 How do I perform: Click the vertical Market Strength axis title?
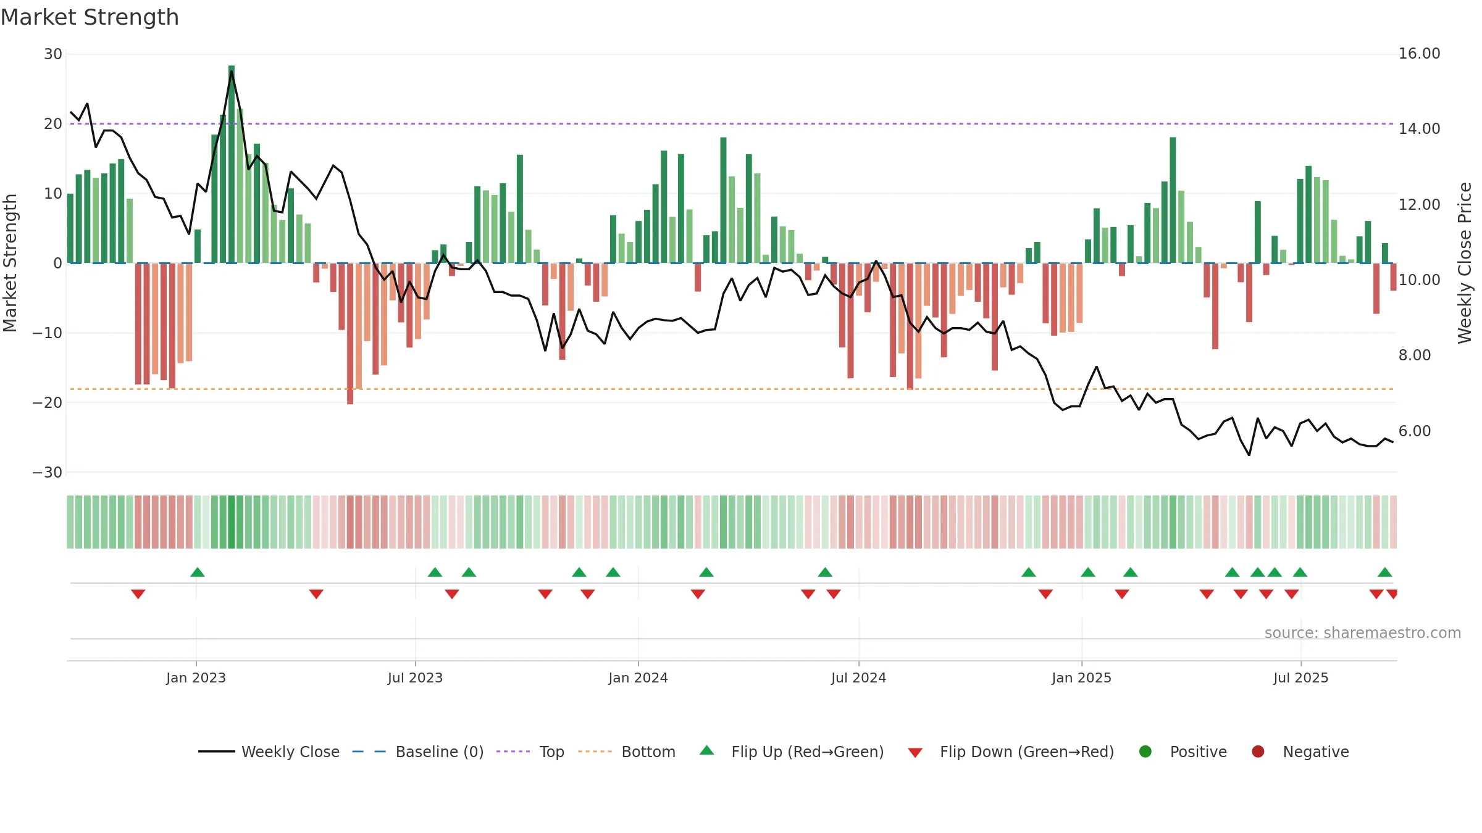10,263
